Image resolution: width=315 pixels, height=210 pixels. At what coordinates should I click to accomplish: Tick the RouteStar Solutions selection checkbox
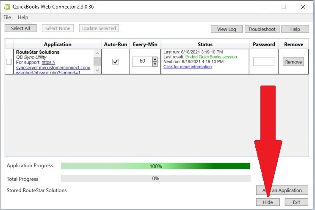tap(9, 62)
